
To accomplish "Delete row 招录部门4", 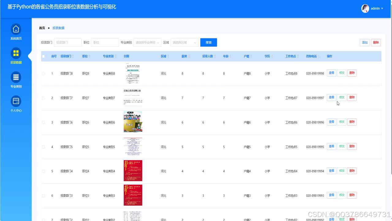I will point(352,171).
